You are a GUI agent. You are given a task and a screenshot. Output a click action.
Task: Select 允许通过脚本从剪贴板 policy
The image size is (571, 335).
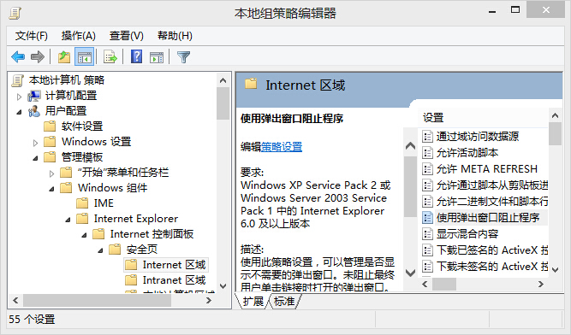pos(492,185)
